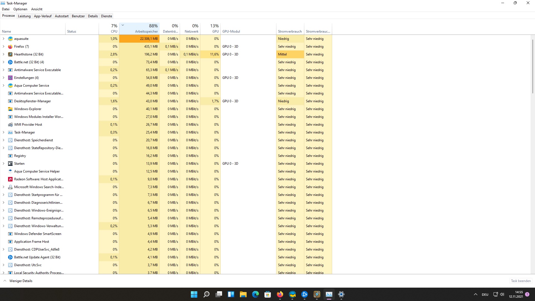
Task: Click the Hearthstone (32 Bit) process icon
Action: 10,54
